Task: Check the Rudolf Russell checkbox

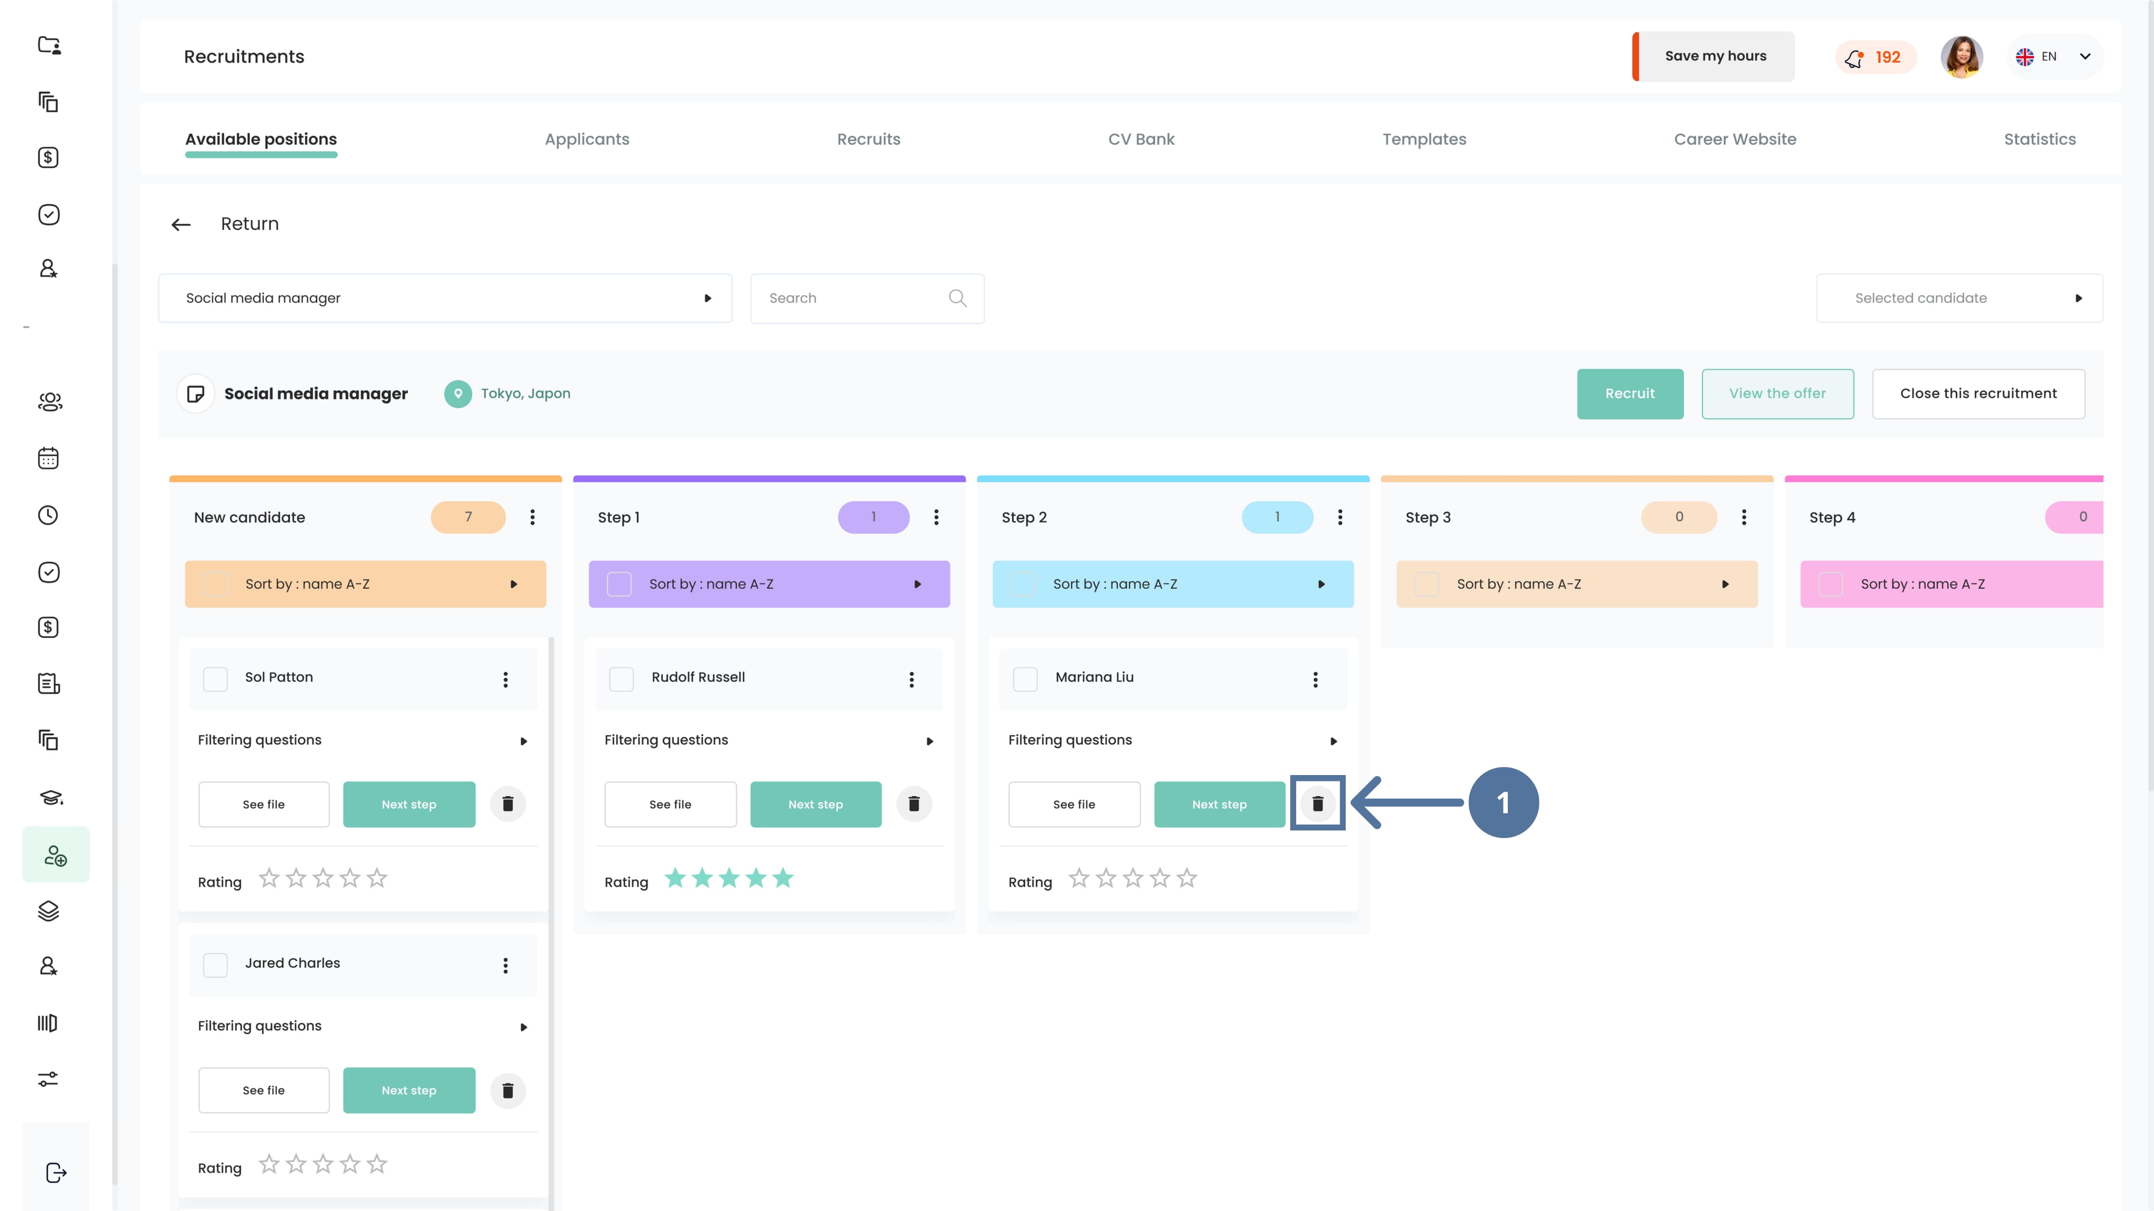Action: (621, 679)
